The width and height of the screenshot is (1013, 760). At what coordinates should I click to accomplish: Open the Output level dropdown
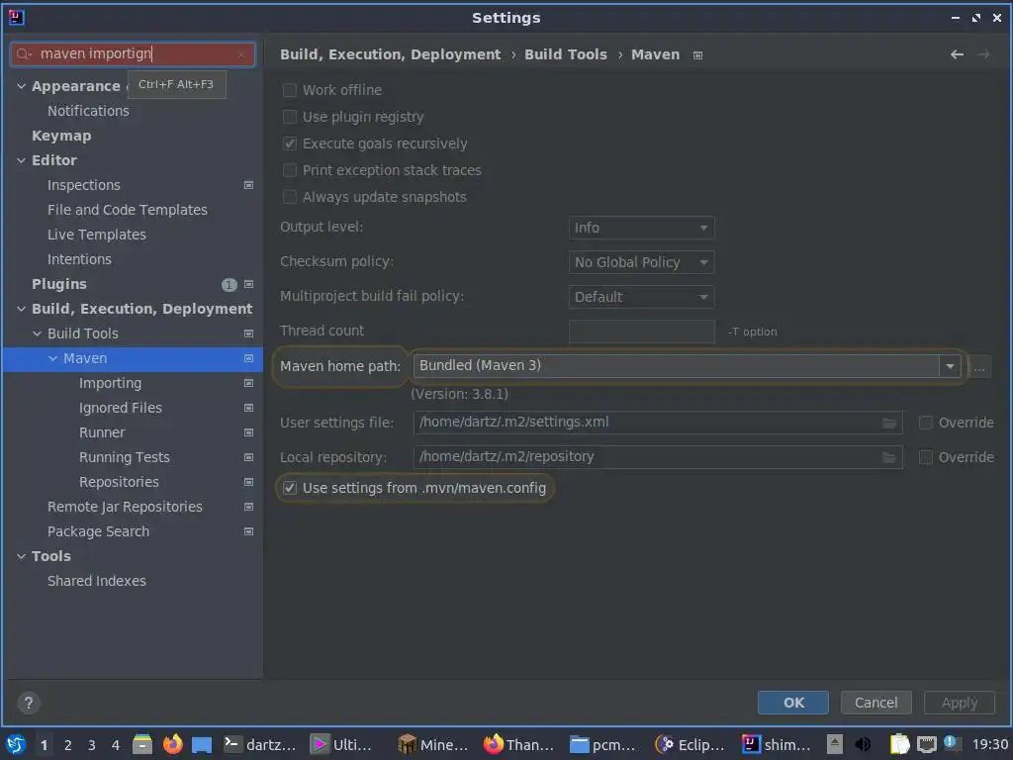point(641,228)
